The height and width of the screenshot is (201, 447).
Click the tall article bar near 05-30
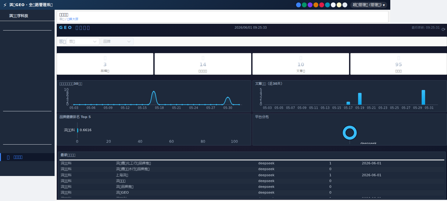click(x=423, y=97)
